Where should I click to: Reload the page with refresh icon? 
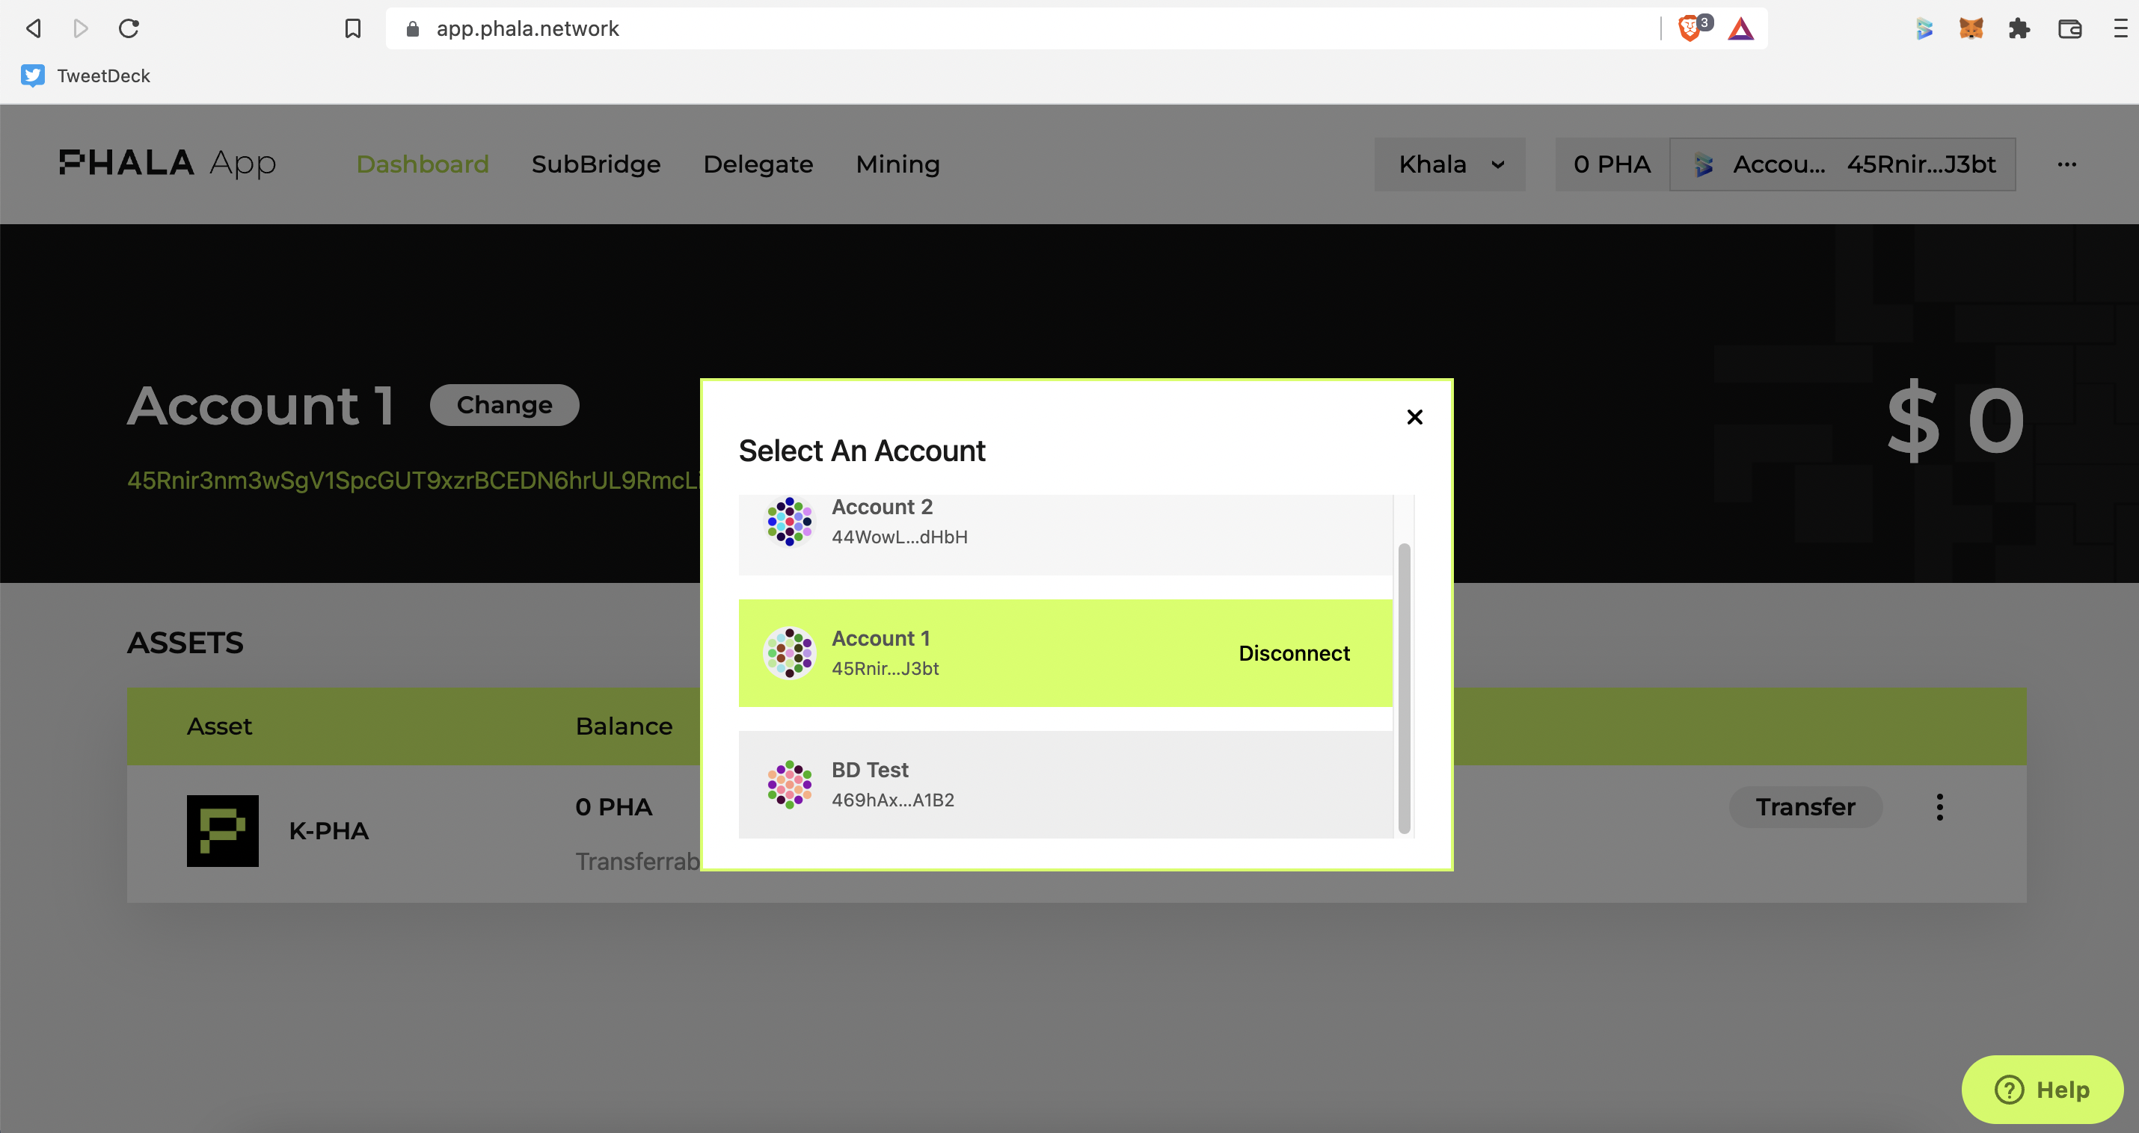129,28
